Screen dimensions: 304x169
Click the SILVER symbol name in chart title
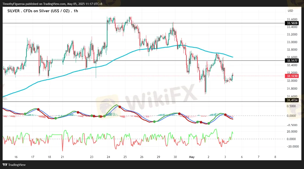pos(14,11)
